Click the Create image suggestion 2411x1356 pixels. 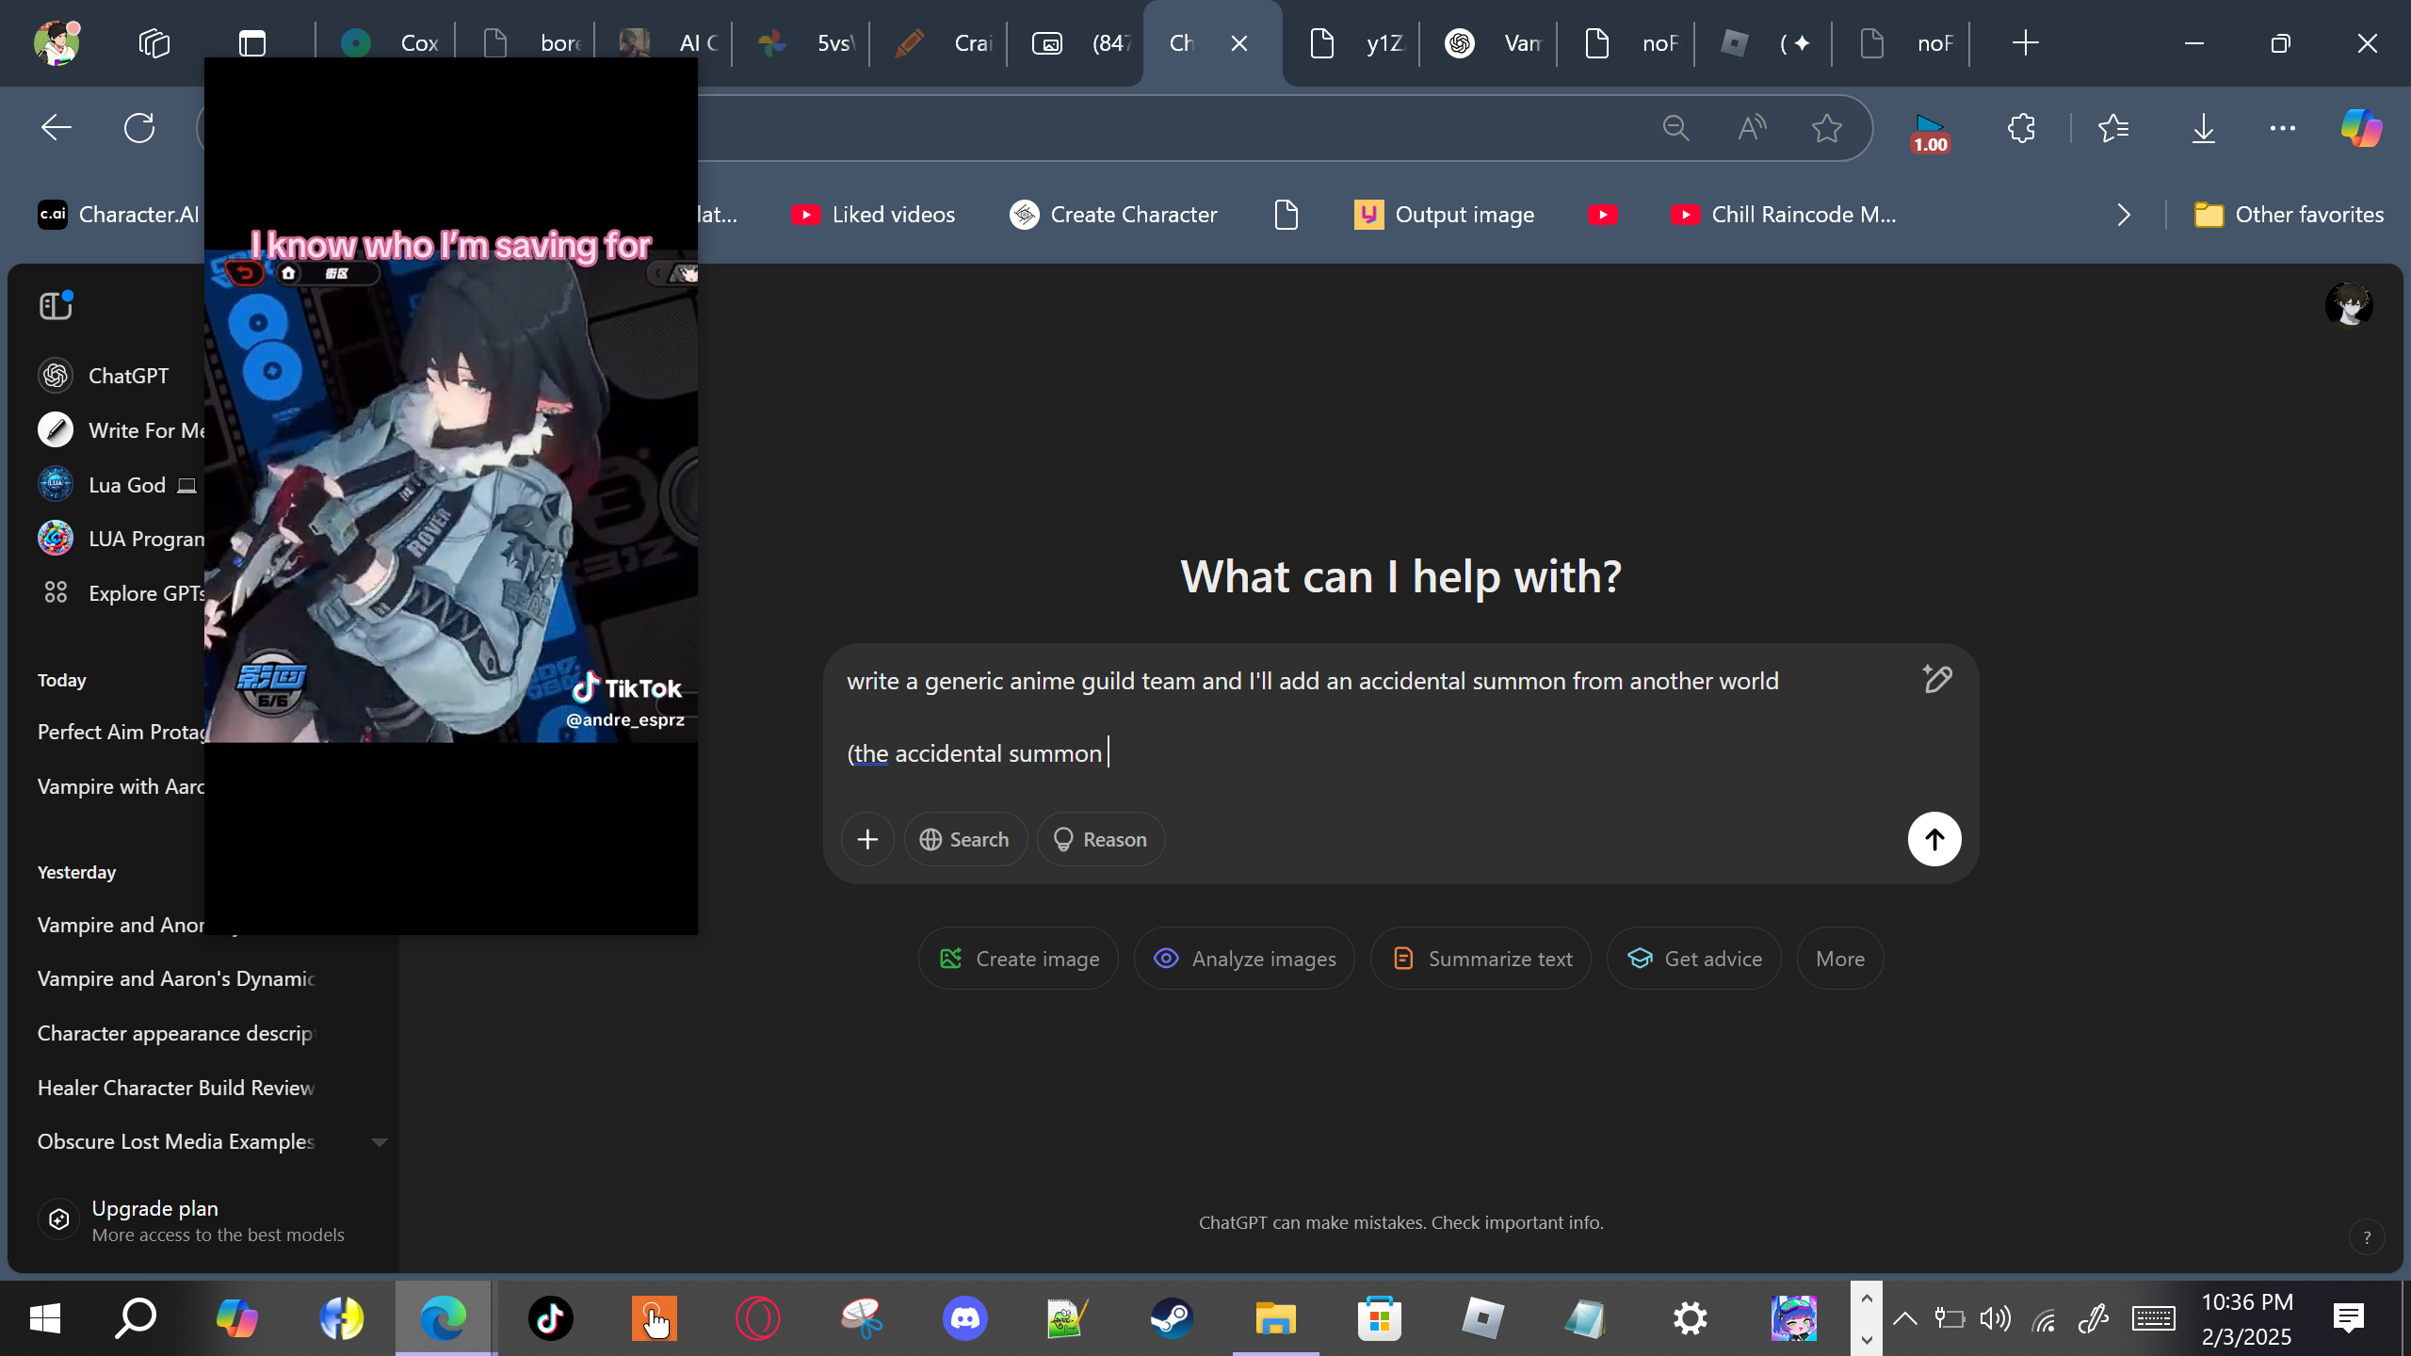click(1018, 959)
